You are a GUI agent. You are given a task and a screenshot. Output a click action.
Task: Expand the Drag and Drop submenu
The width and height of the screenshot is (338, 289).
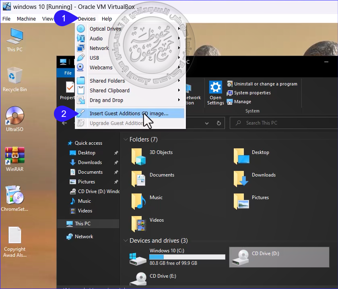point(106,100)
